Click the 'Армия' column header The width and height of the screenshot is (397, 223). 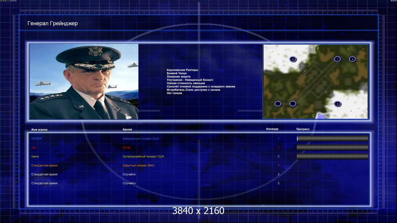127,129
